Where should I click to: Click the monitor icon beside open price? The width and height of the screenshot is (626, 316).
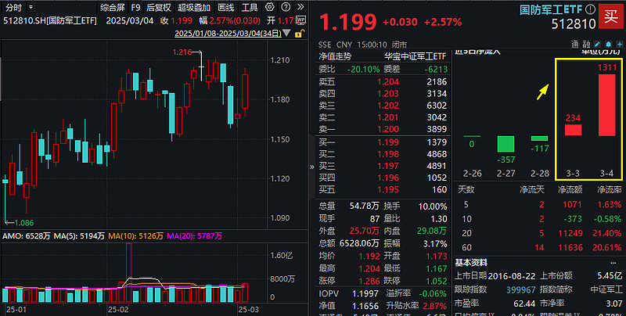pos(300,20)
